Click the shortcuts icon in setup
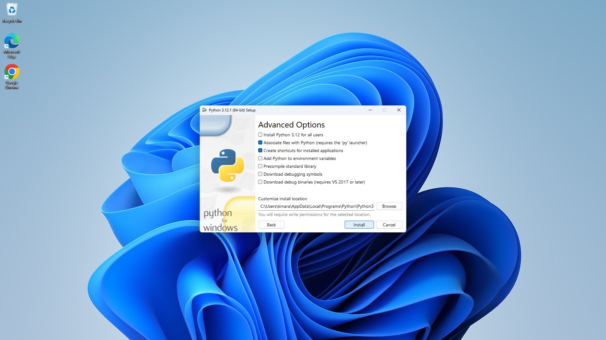Screen dimensions: 606x340 [x=260, y=150]
